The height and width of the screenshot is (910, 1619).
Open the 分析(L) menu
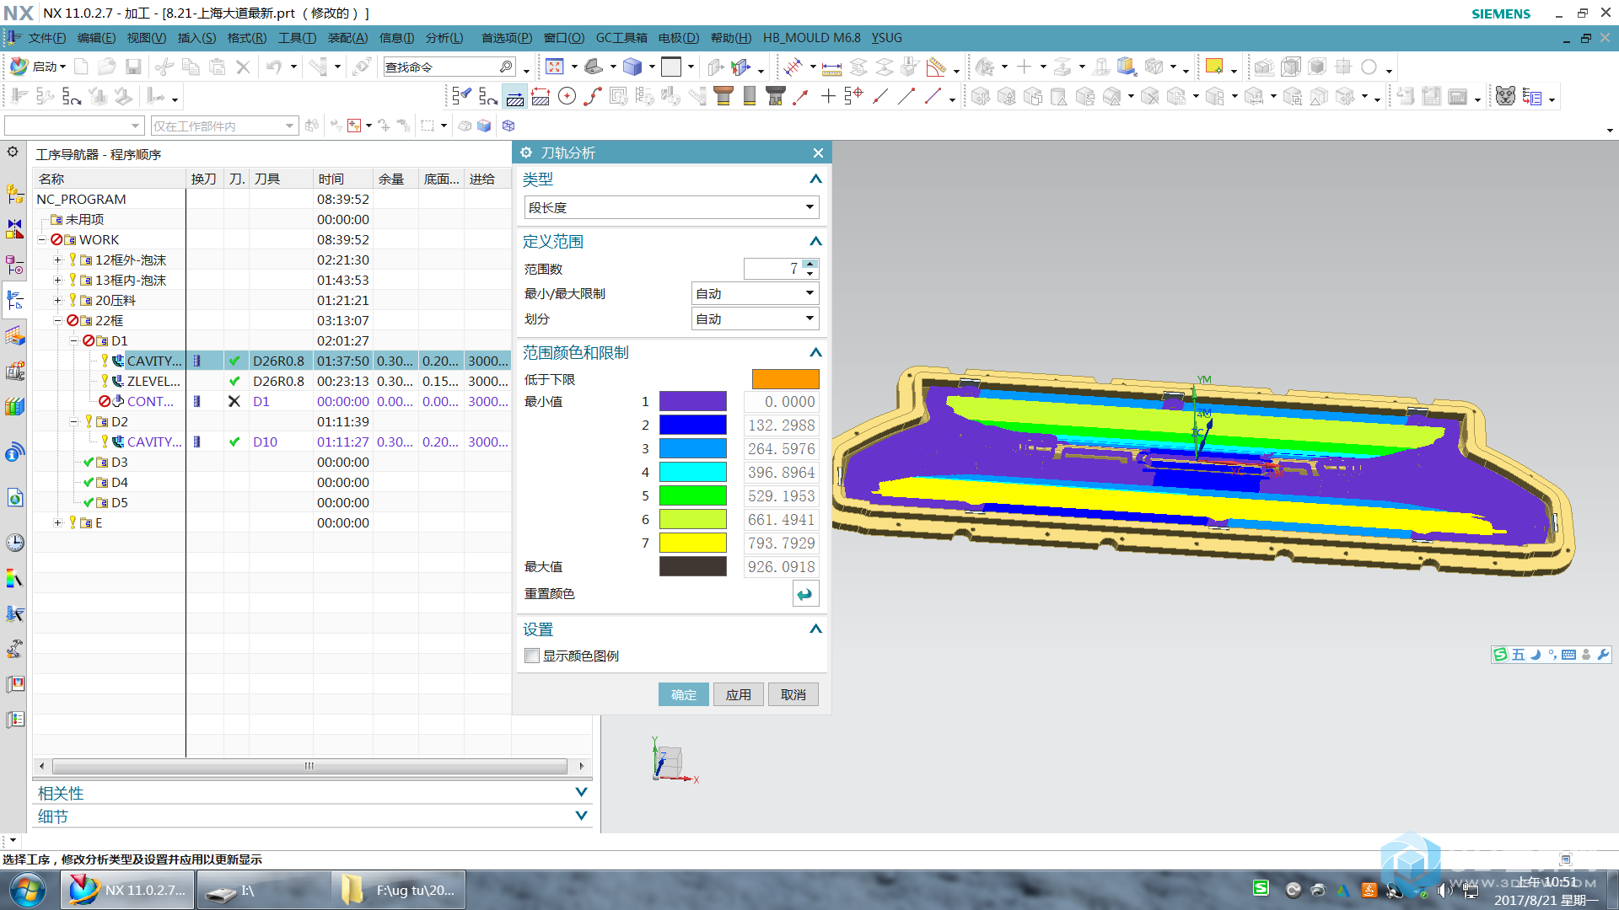(x=444, y=38)
